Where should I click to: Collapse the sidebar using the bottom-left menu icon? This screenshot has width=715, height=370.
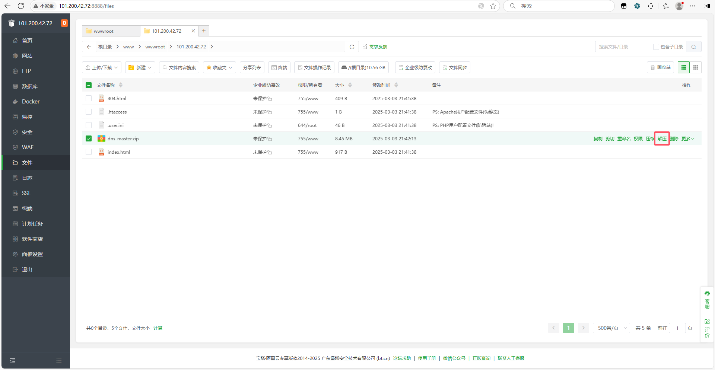coord(13,360)
